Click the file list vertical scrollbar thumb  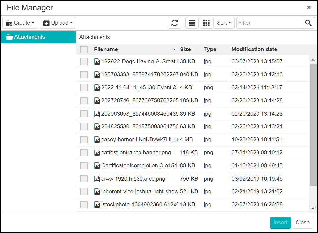[x=313, y=124]
